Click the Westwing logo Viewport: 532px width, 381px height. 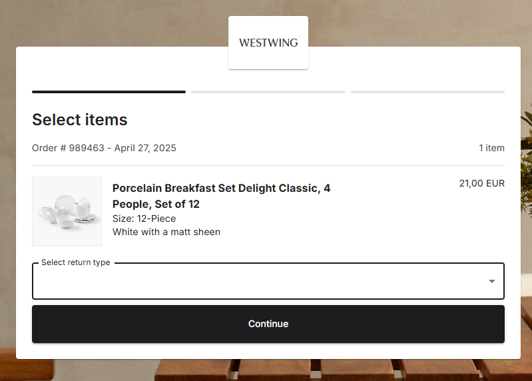coord(268,43)
